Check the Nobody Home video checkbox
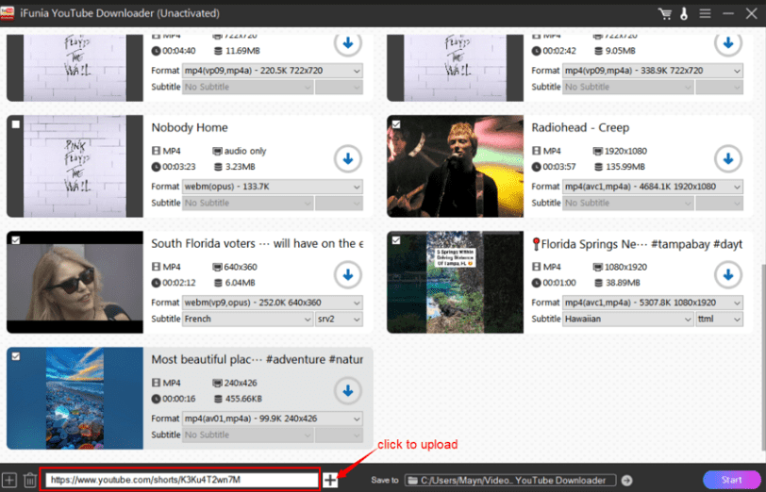Screen dimensions: 766x492 coord(16,124)
